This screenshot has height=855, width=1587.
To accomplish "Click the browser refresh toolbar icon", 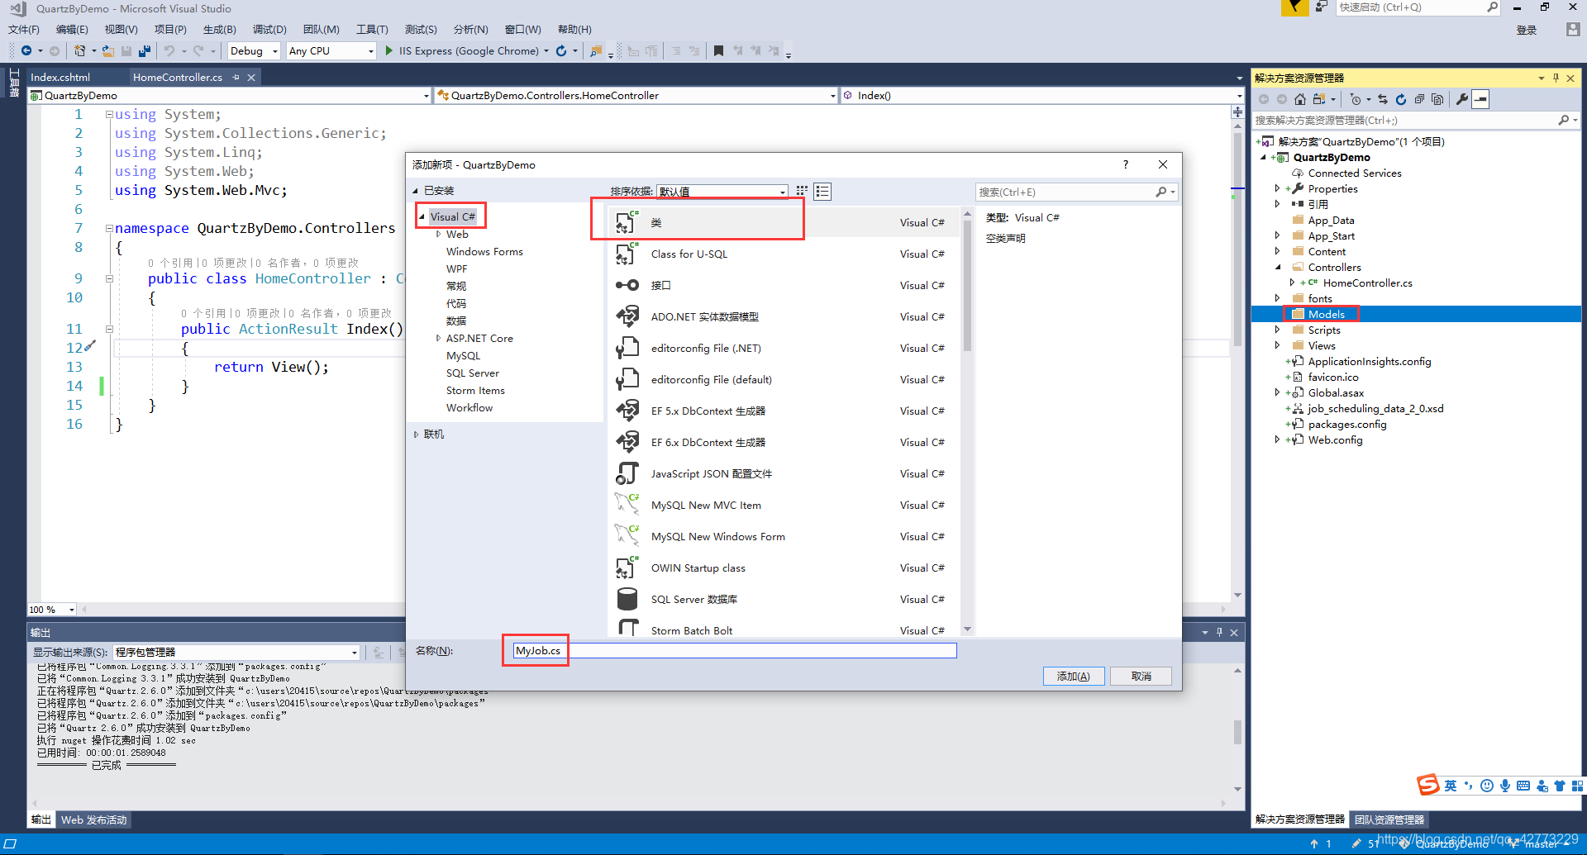I will (561, 51).
